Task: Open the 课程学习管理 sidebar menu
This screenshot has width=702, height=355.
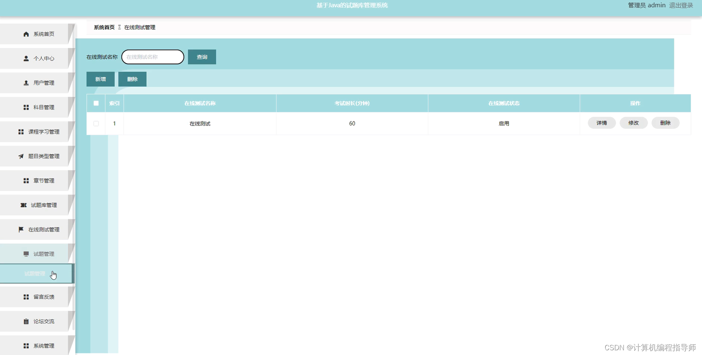Action: [37, 132]
